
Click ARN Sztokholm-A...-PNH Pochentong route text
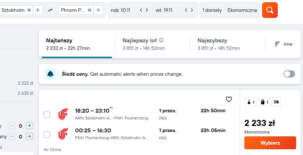click(112, 118)
